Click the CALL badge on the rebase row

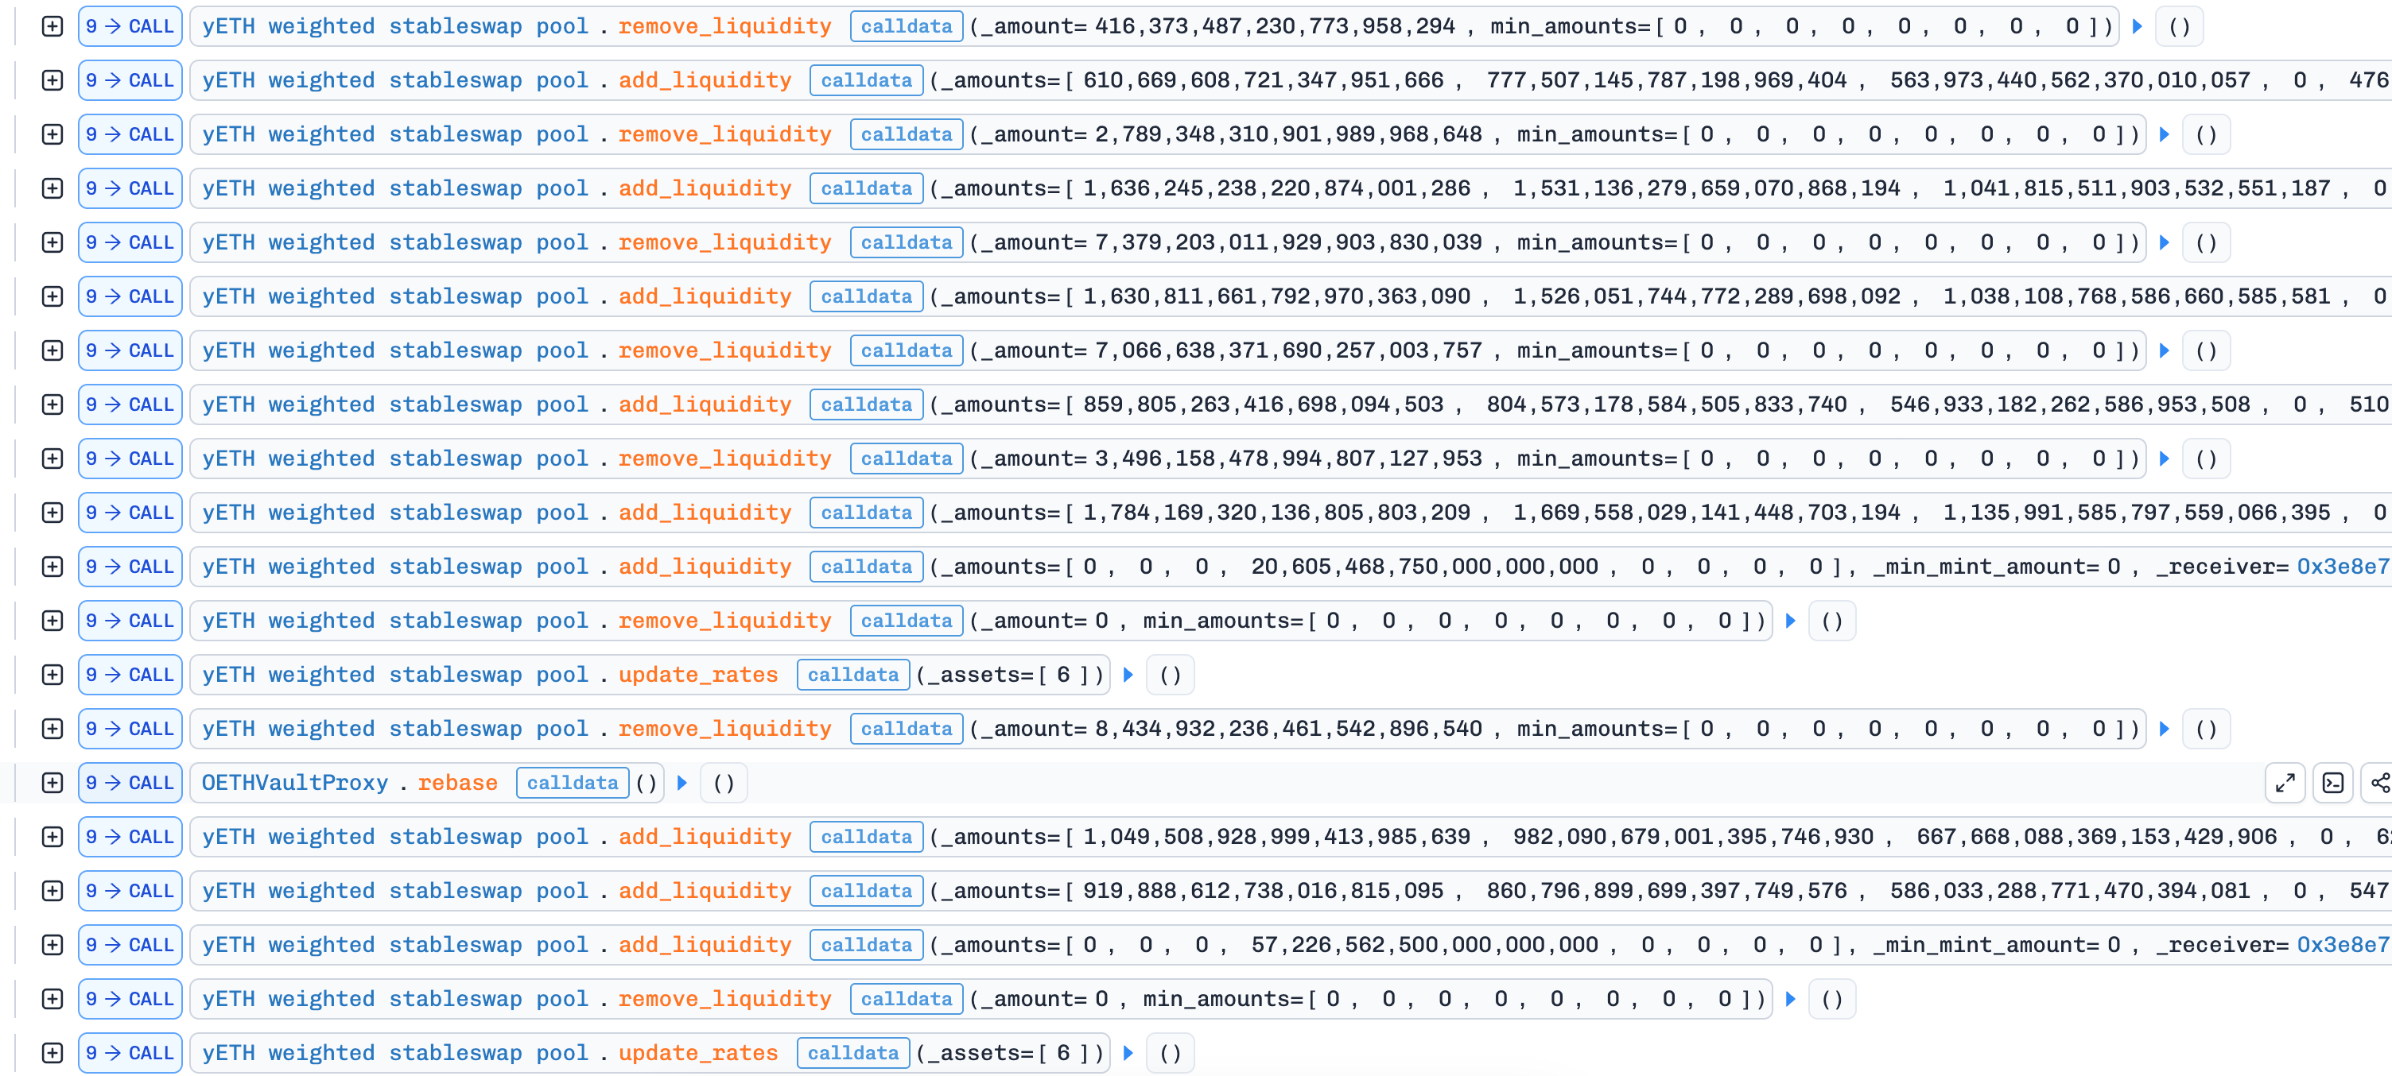click(130, 783)
